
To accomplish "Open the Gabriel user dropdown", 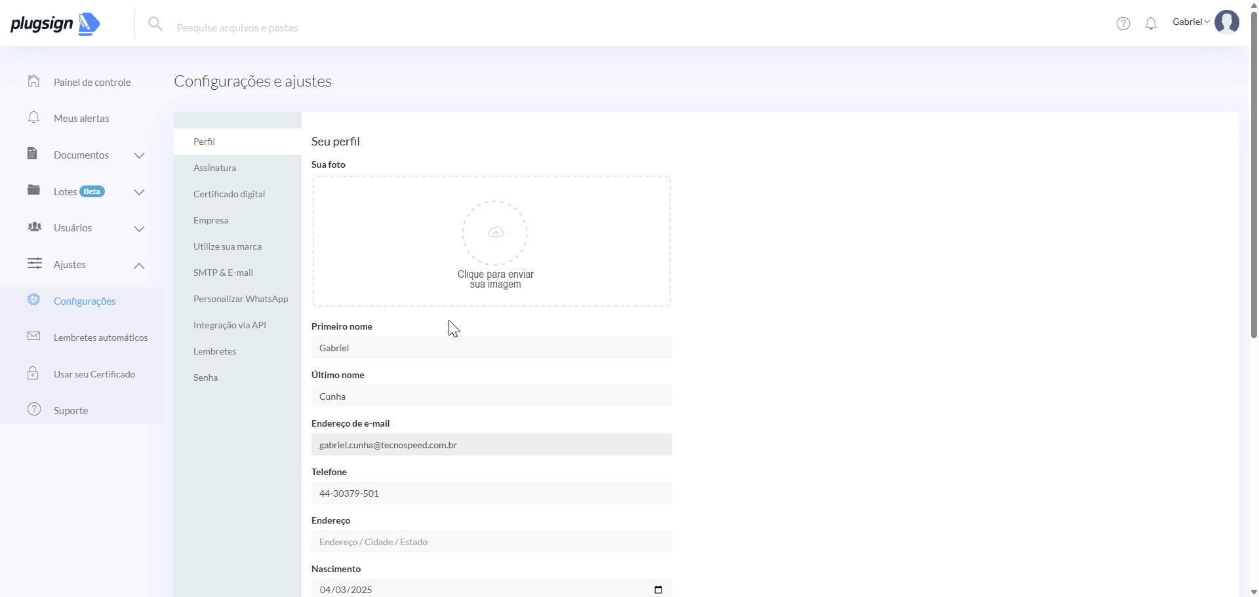I will [x=1191, y=22].
